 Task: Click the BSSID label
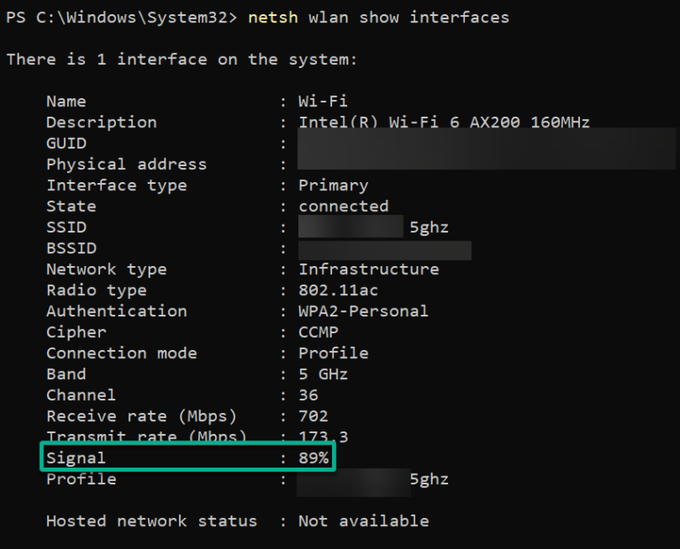72,248
